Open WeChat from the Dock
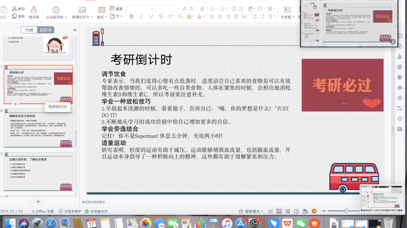 (x=301, y=223)
